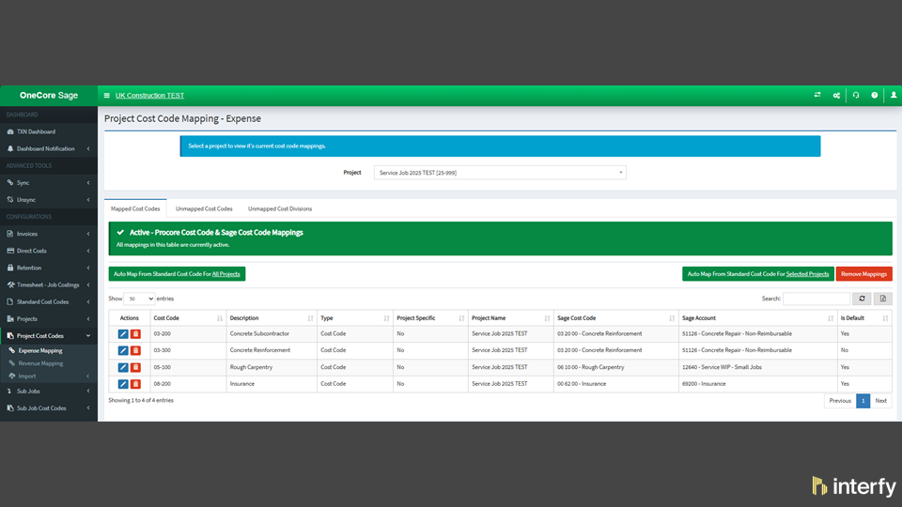Select Revenue Mapping in the sidebar
Viewport: 902px width, 507px height.
40,363
